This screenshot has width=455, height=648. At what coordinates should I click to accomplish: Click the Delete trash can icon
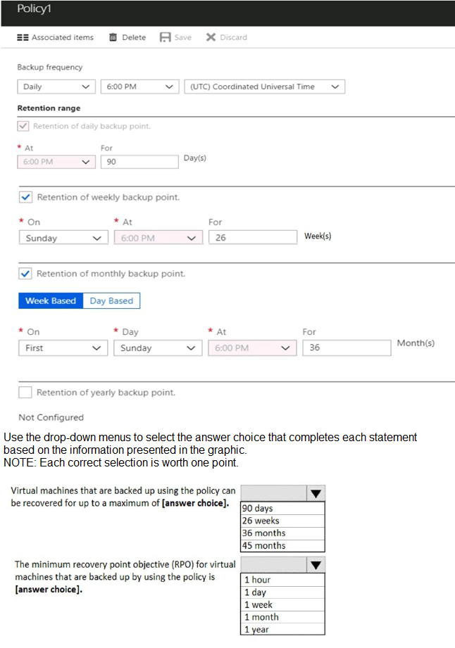(113, 37)
